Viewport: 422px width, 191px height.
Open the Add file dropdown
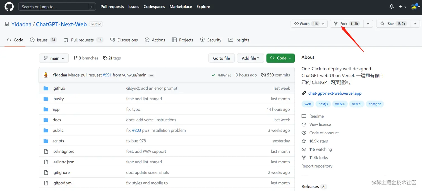(250, 58)
